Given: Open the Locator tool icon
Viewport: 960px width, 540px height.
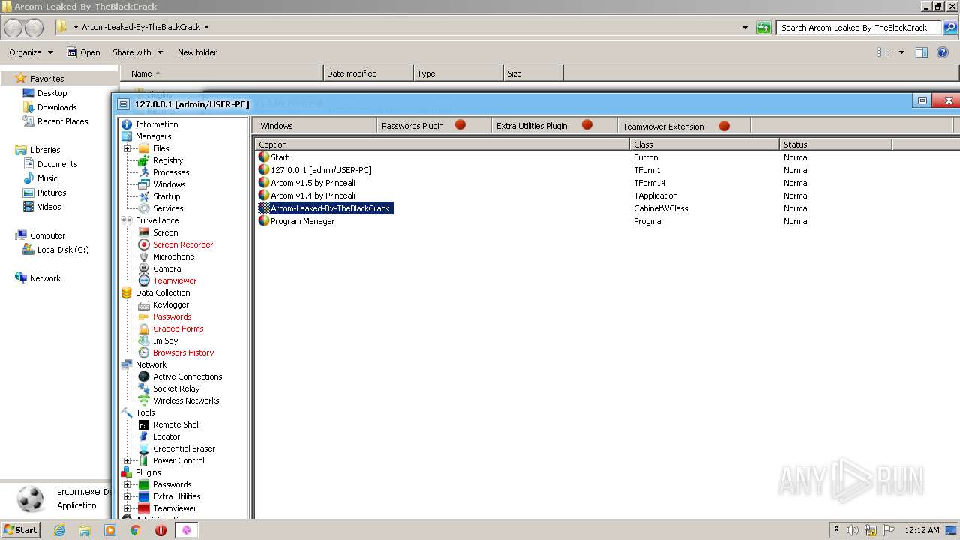Looking at the screenshot, I should point(144,436).
